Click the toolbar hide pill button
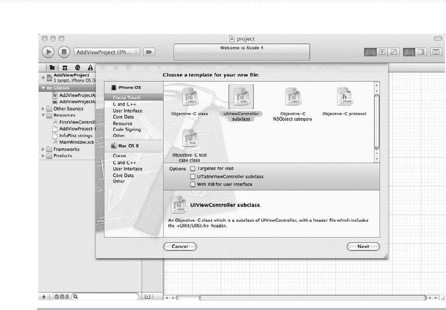This screenshot has width=446, height=310. click(x=438, y=38)
